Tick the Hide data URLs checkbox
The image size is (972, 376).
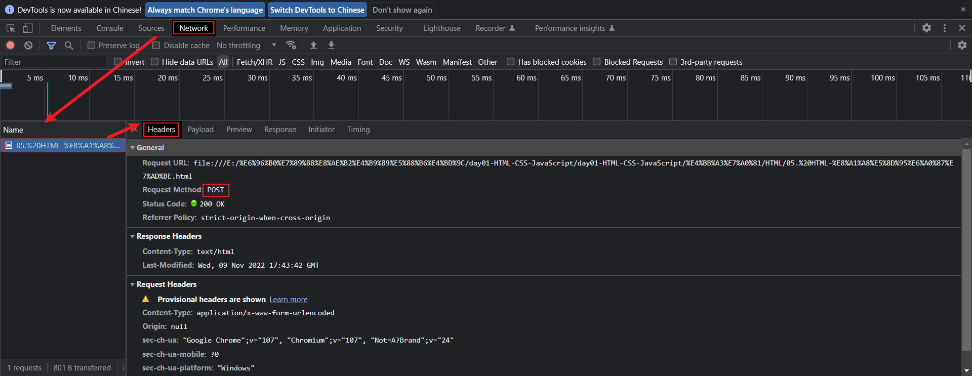coord(154,62)
